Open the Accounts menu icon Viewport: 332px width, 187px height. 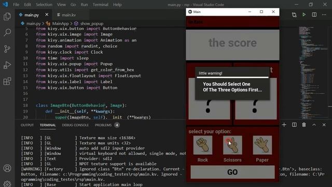coord(7,168)
